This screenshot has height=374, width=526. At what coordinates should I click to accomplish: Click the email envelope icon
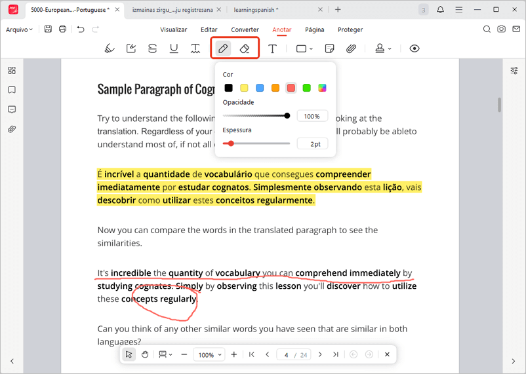pos(516,29)
